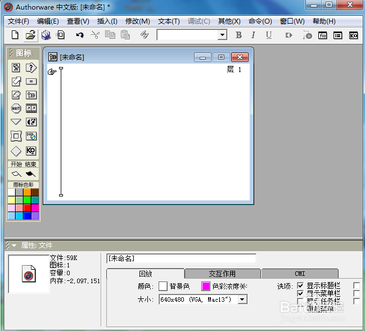Click the file icon preview thumbnail
365x331 pixels.
click(29, 274)
